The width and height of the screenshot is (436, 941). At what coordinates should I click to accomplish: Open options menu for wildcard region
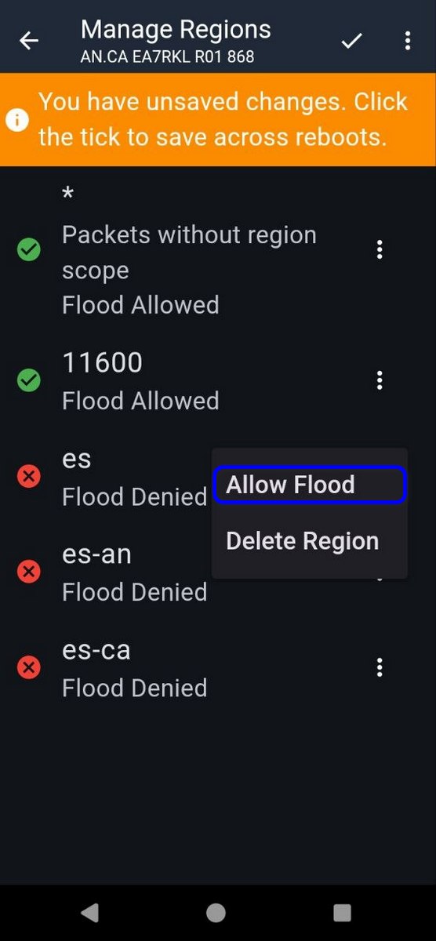click(380, 250)
